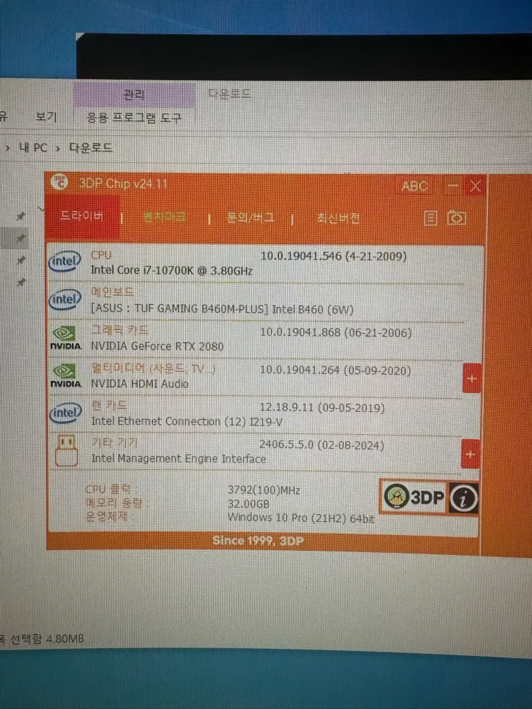Click the 운영체제 label
This screenshot has width=532, height=709.
pyautogui.click(x=110, y=517)
